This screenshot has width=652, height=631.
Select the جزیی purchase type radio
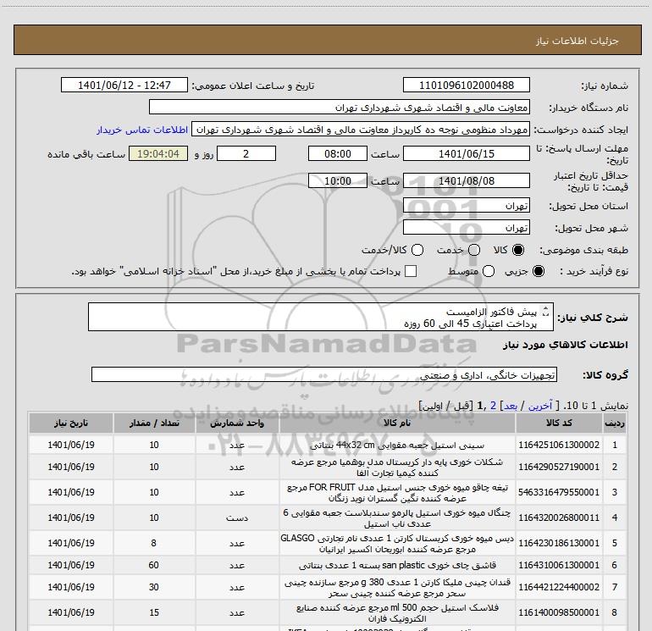538,271
